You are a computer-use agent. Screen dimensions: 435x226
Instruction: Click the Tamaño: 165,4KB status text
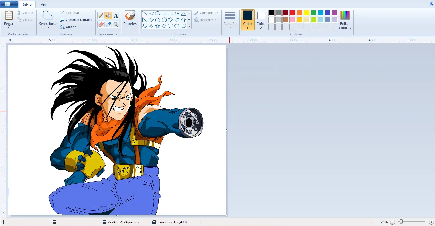pos(172,222)
